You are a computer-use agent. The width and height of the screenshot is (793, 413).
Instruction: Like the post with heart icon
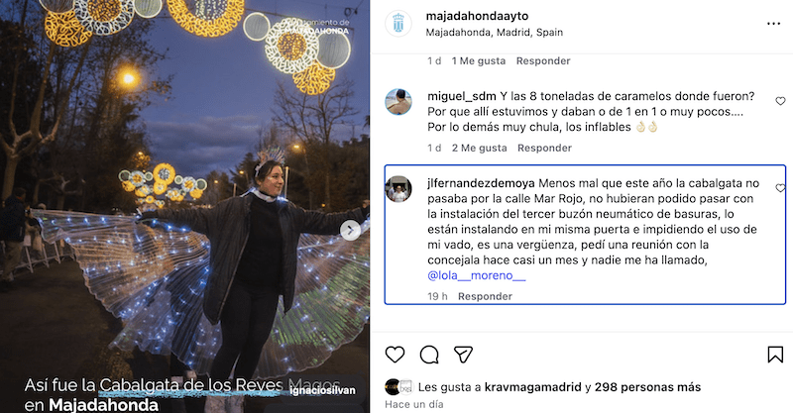point(395,355)
